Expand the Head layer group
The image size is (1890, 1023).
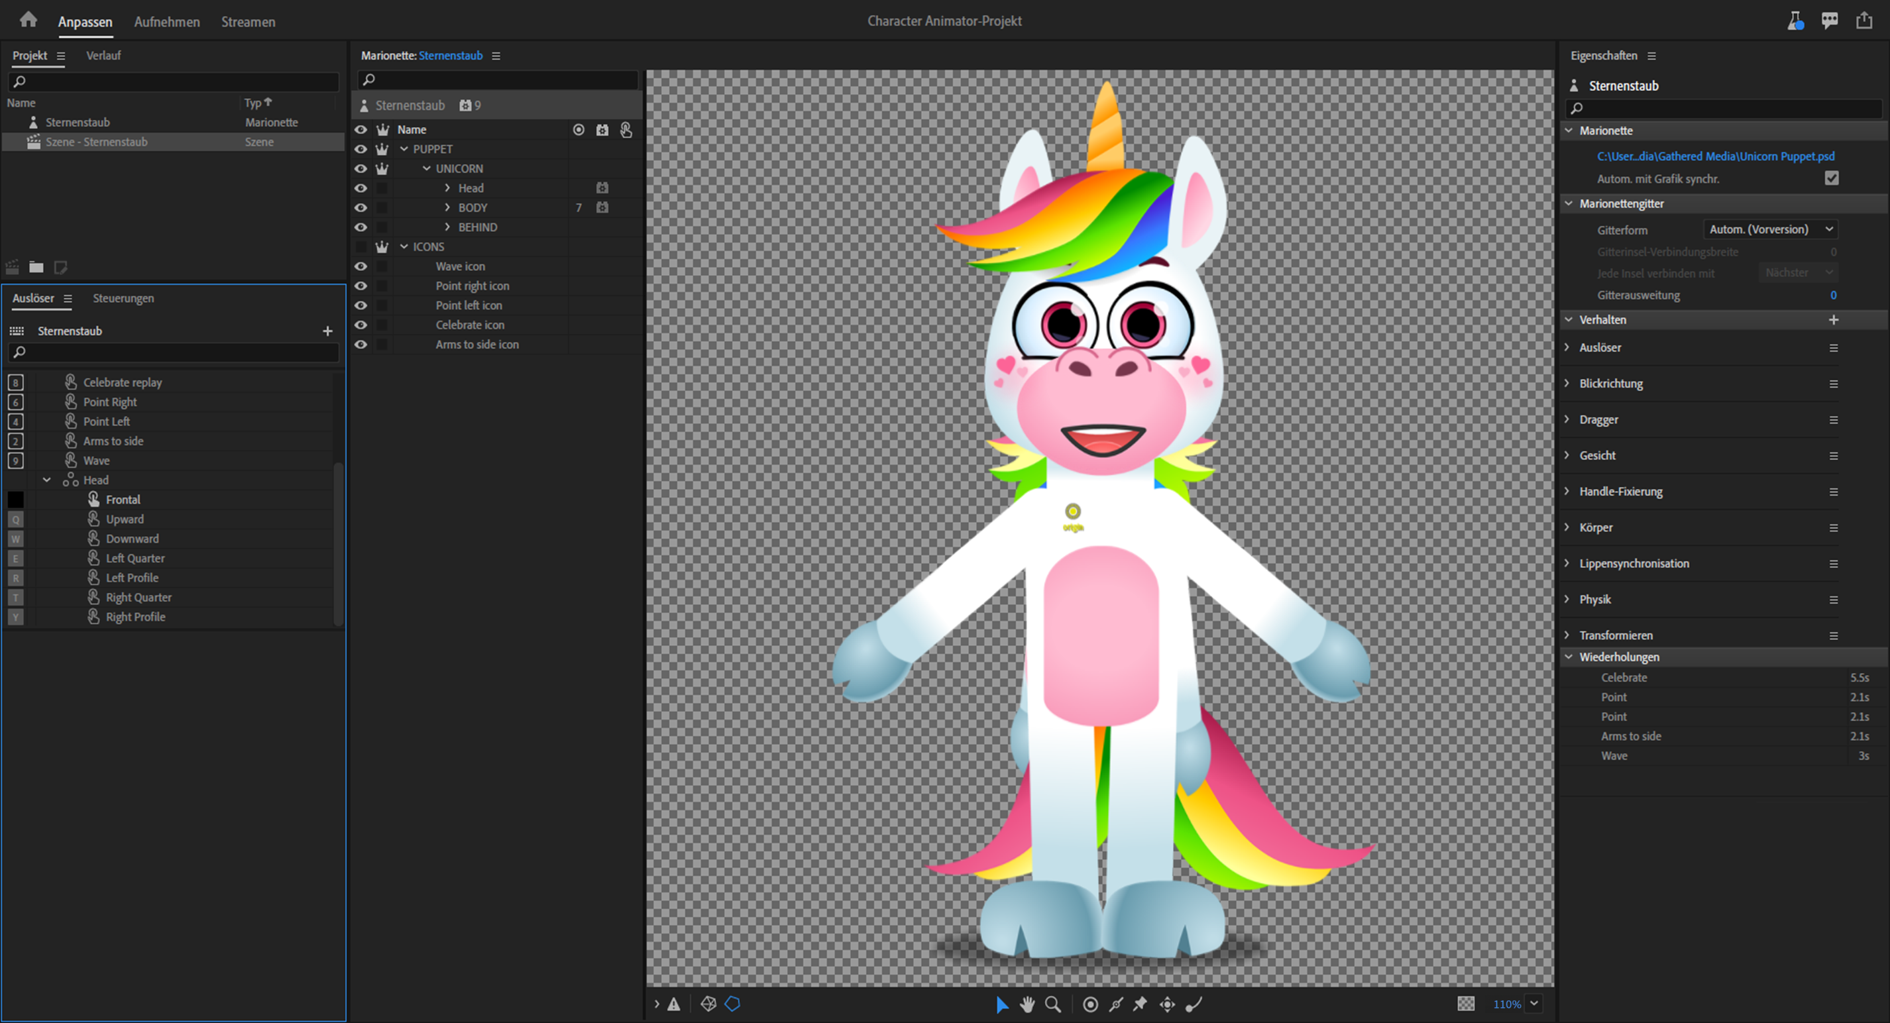coord(447,188)
